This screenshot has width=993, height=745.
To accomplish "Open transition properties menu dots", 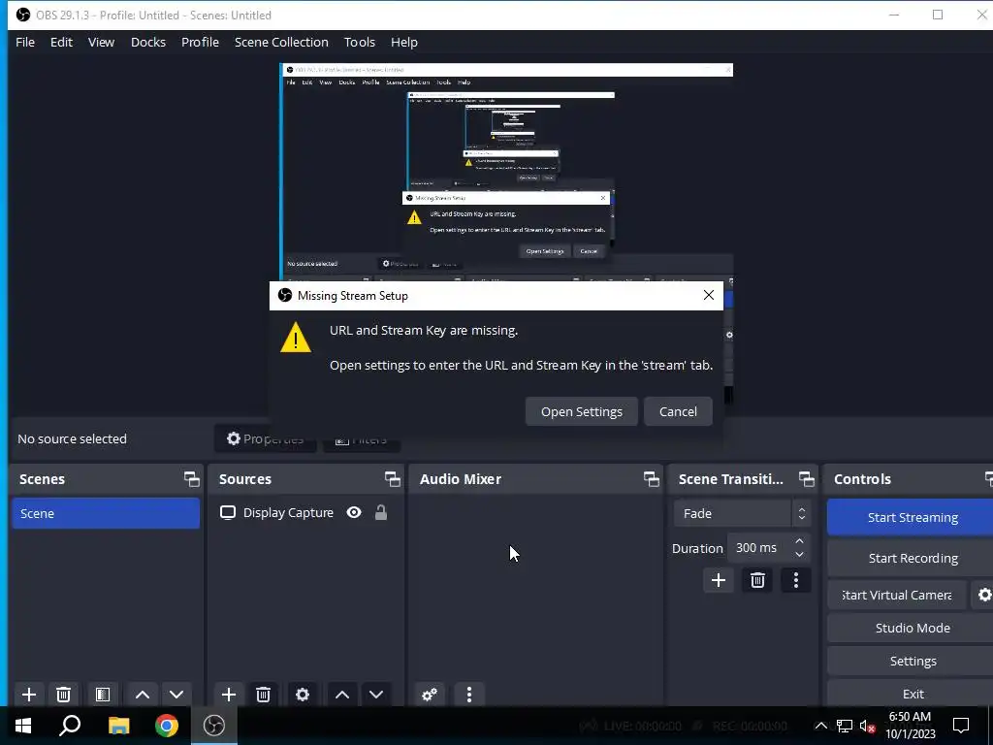I will tap(796, 580).
